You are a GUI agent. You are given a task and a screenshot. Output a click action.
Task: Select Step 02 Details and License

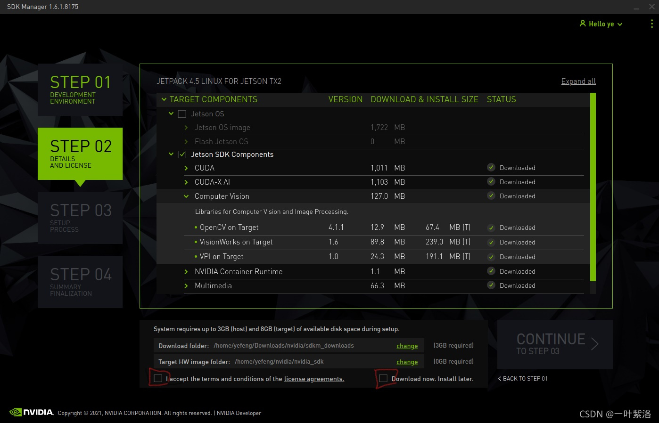click(x=80, y=154)
